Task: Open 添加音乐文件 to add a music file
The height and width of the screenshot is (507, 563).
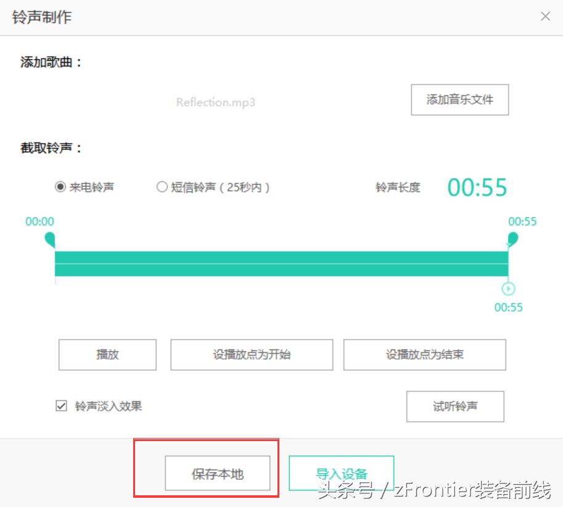Action: [x=459, y=100]
